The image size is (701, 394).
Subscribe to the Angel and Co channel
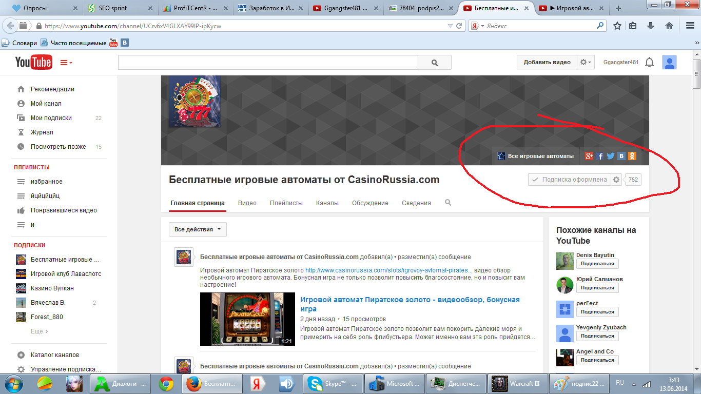(x=597, y=360)
